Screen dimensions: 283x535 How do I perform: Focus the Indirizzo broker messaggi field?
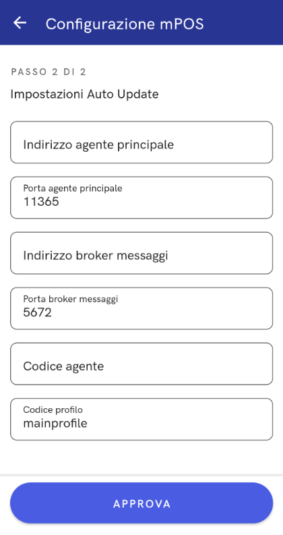pos(141,253)
